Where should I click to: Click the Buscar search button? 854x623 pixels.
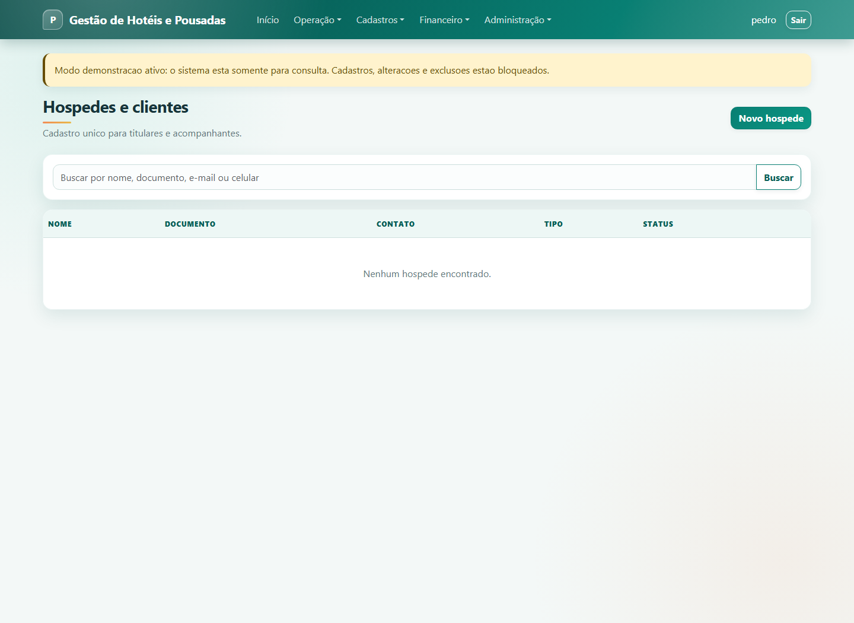pos(779,177)
